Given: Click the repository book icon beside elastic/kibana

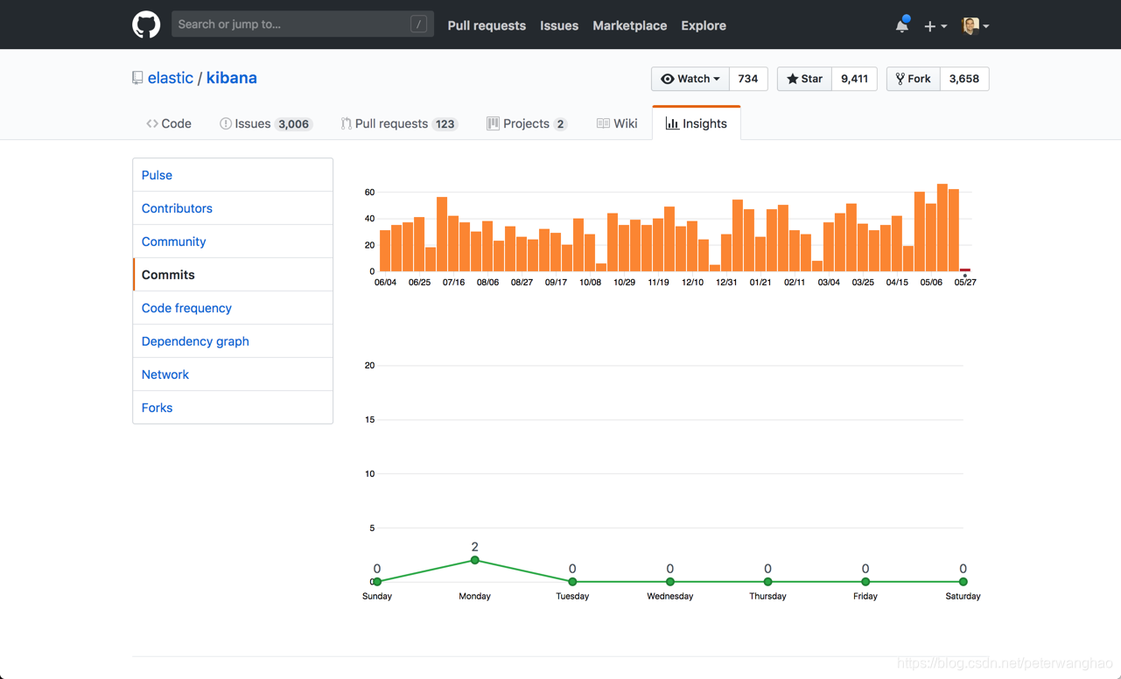Looking at the screenshot, I should point(137,77).
